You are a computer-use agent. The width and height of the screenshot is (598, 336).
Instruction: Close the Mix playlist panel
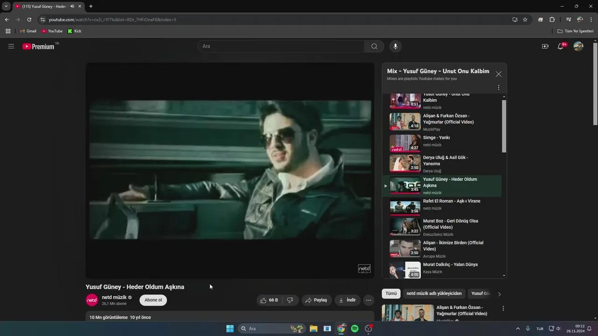pyautogui.click(x=498, y=74)
